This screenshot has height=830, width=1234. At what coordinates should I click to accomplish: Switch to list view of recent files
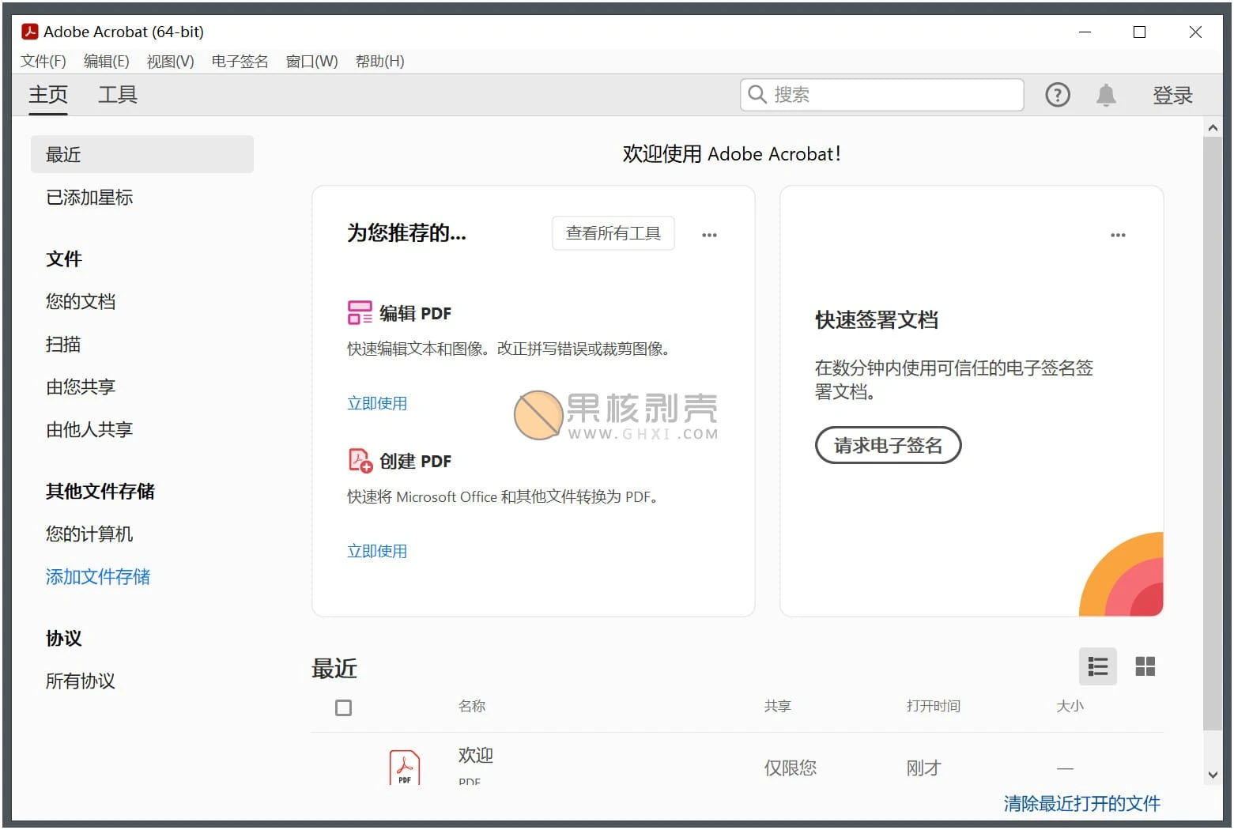click(1097, 666)
